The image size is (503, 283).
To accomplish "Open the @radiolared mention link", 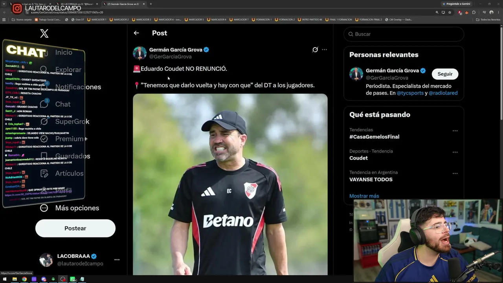I will (x=443, y=93).
